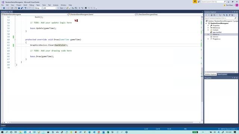Click the system clock in the taskbar
Image resolution: width=239 pixels, height=134 pixels.
[229, 132]
